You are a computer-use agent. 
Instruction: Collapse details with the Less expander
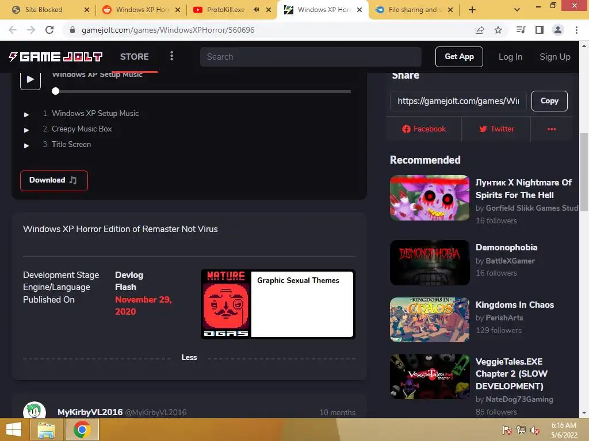click(x=189, y=357)
